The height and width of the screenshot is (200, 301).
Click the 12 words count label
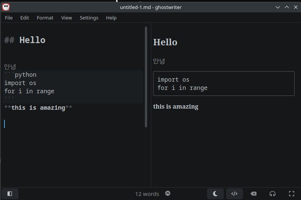tap(147, 194)
